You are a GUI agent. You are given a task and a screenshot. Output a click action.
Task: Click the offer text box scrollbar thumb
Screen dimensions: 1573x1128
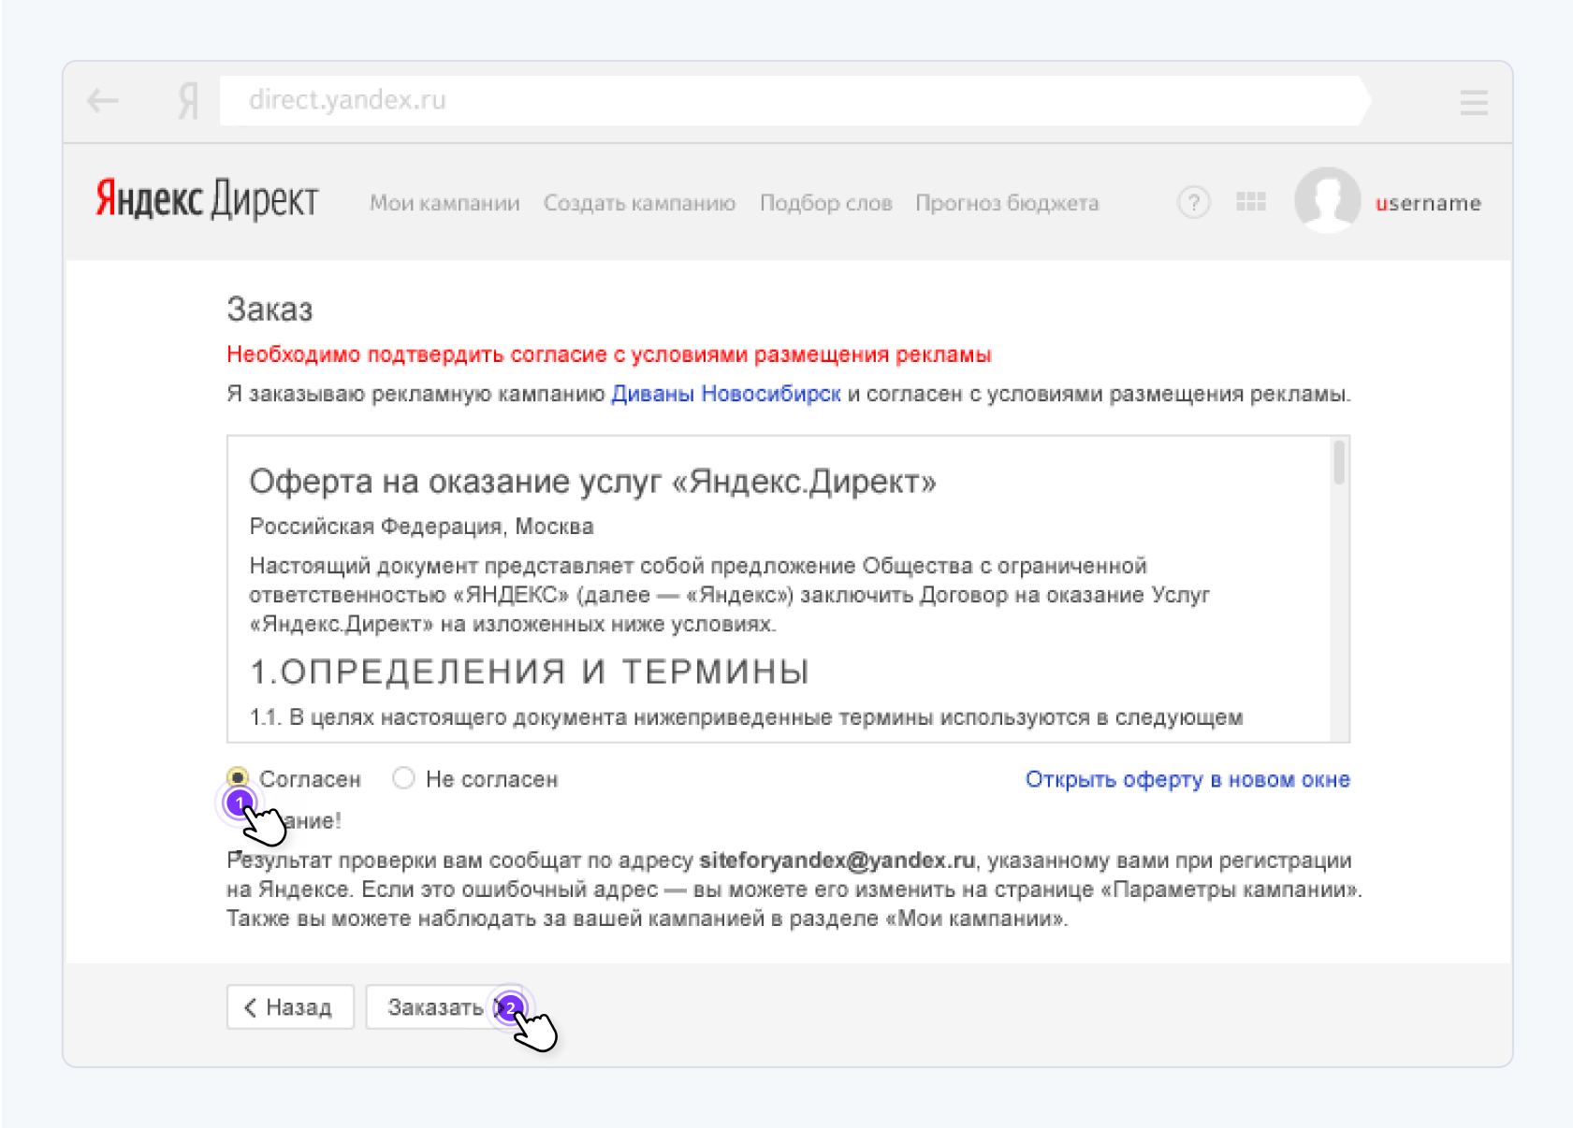pyautogui.click(x=1339, y=463)
